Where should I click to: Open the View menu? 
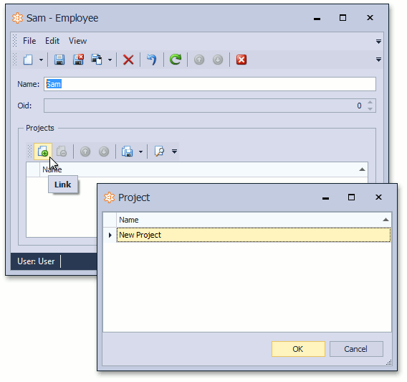[x=77, y=41]
